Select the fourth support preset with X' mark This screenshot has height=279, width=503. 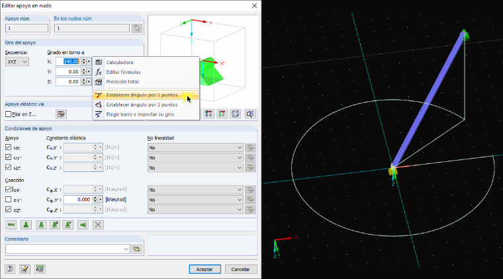tap(54, 225)
